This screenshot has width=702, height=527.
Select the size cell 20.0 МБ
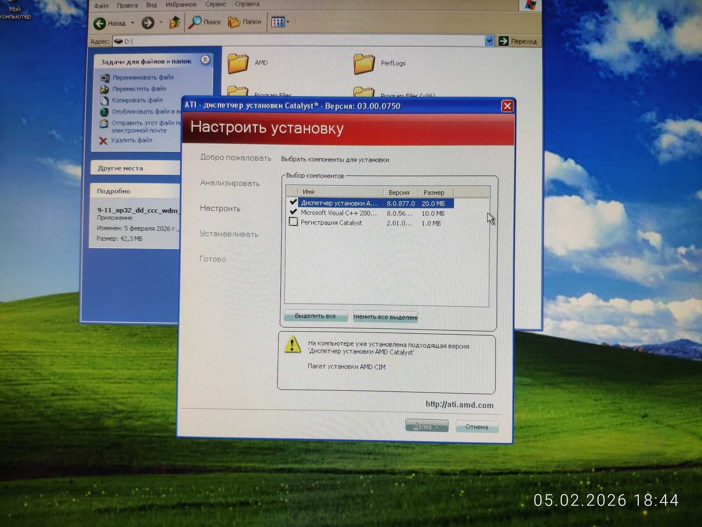(x=433, y=204)
